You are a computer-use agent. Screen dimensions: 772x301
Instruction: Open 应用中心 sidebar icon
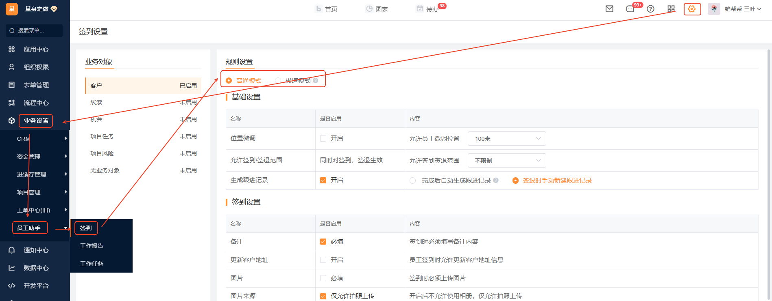tap(12, 49)
